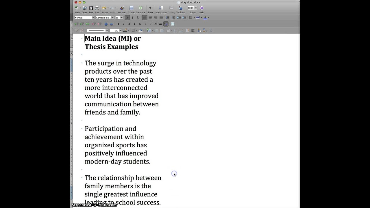Click text 'The surge in technology'
370x208 pixels.
120,63
